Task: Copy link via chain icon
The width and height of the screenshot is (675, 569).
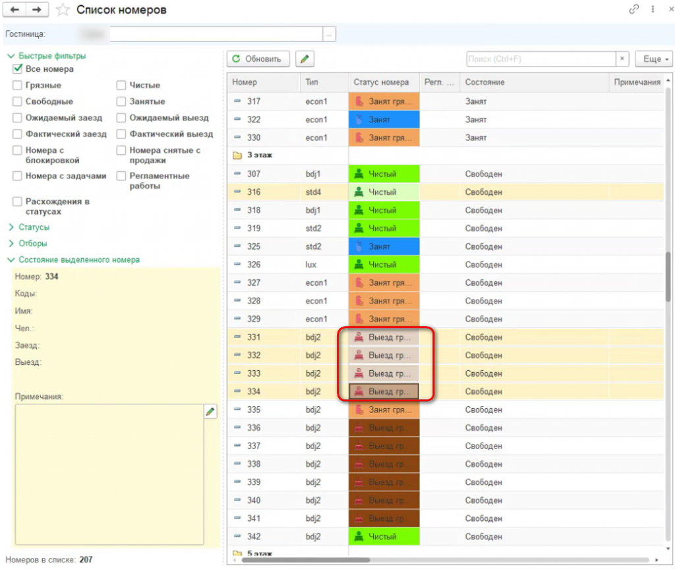Action: (x=633, y=9)
